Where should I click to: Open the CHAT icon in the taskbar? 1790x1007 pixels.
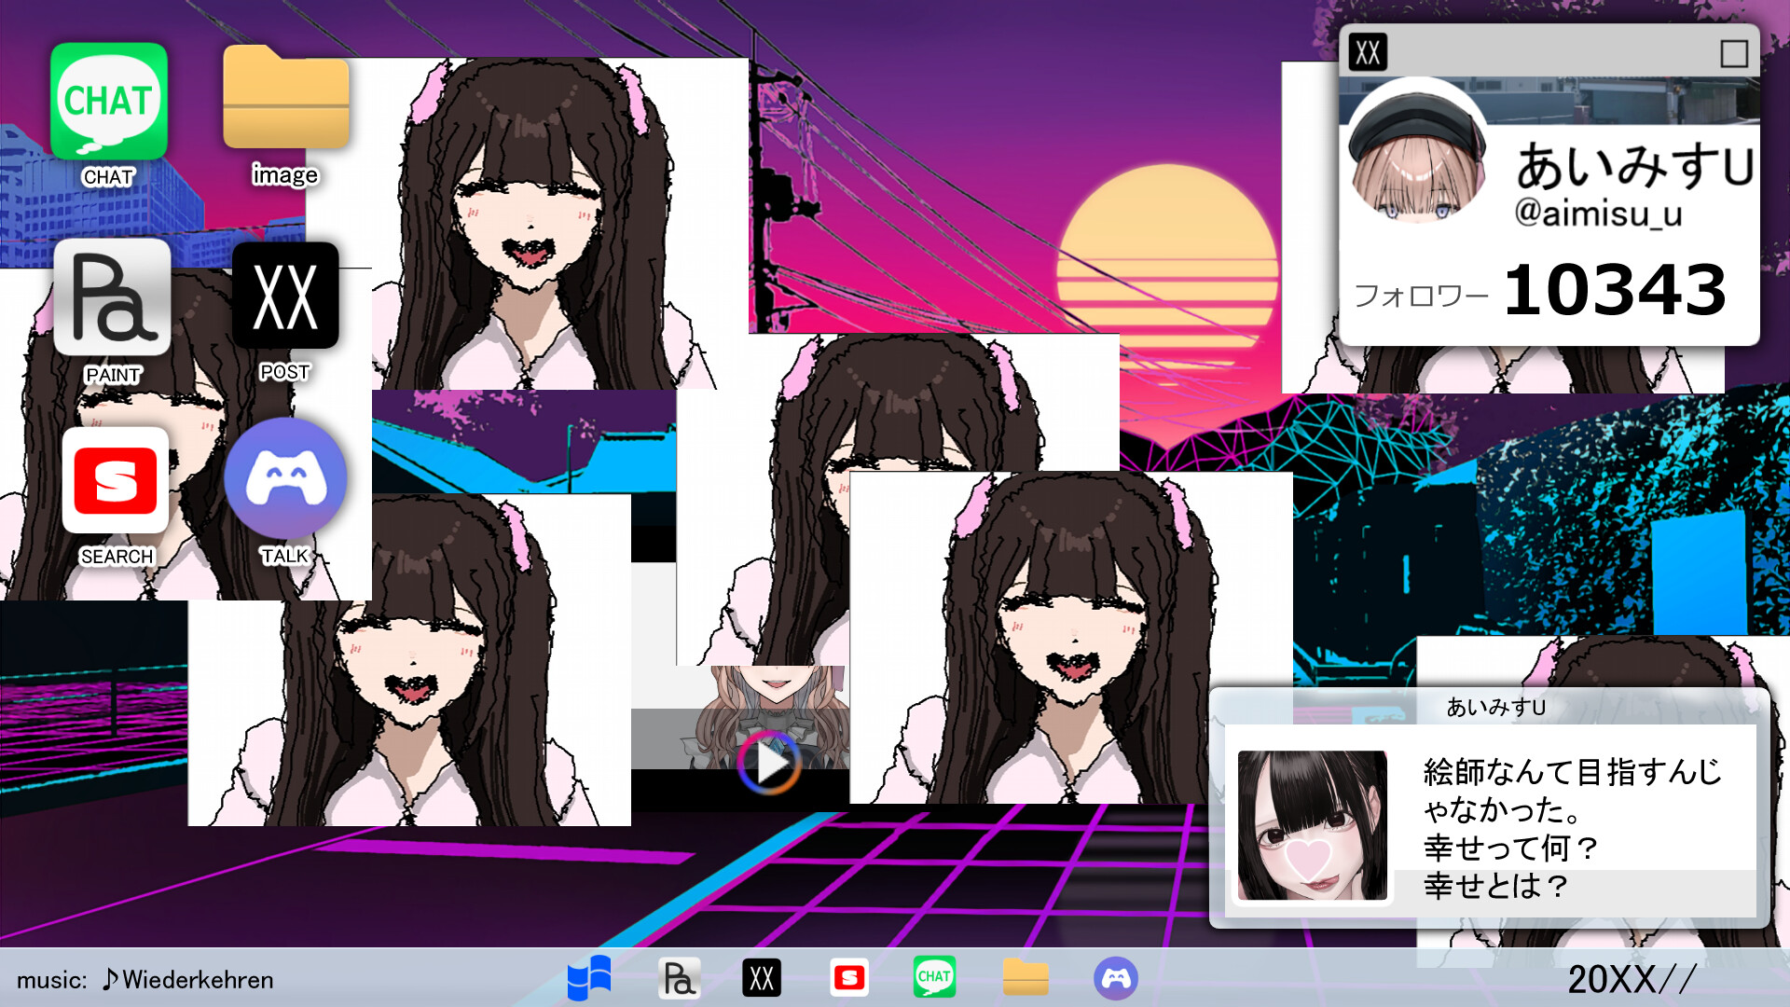pos(936,978)
